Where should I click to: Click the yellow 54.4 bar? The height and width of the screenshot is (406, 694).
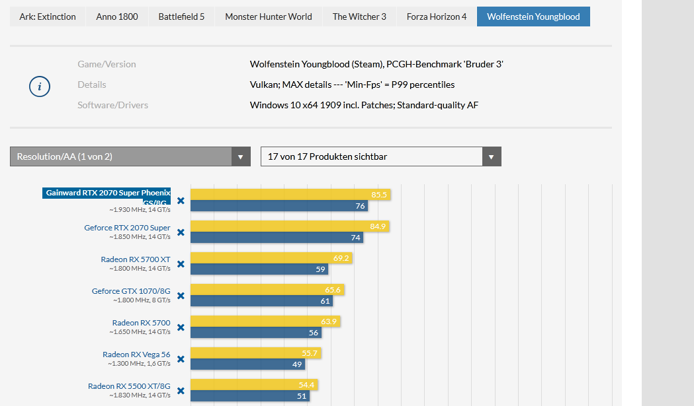tap(254, 385)
